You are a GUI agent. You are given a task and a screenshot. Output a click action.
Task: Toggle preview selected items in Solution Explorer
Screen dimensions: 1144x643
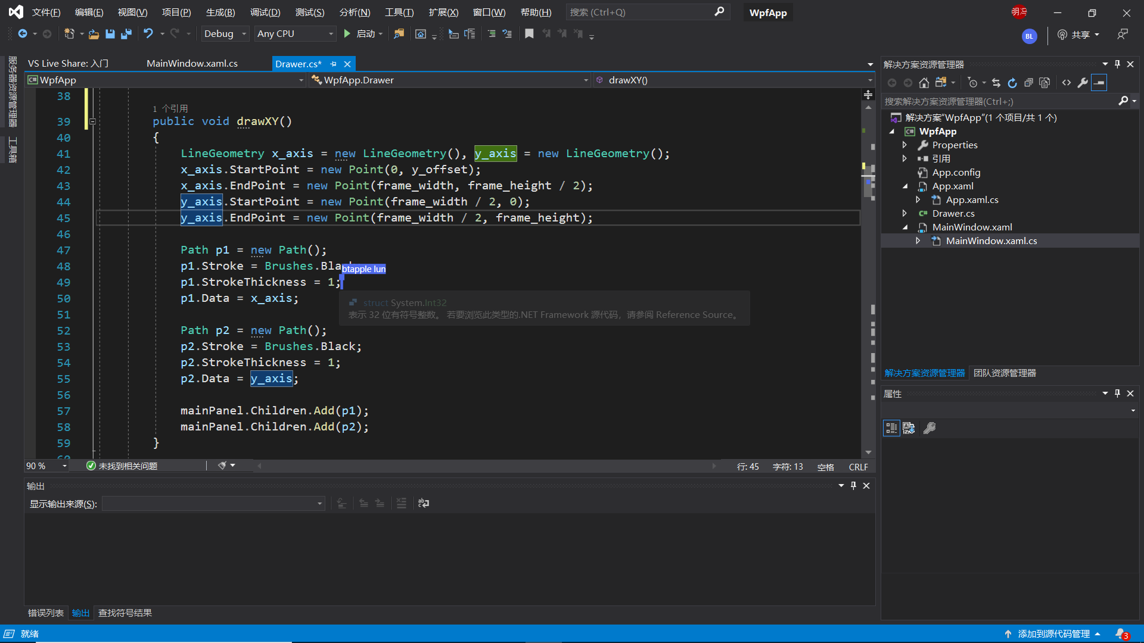tap(1099, 83)
